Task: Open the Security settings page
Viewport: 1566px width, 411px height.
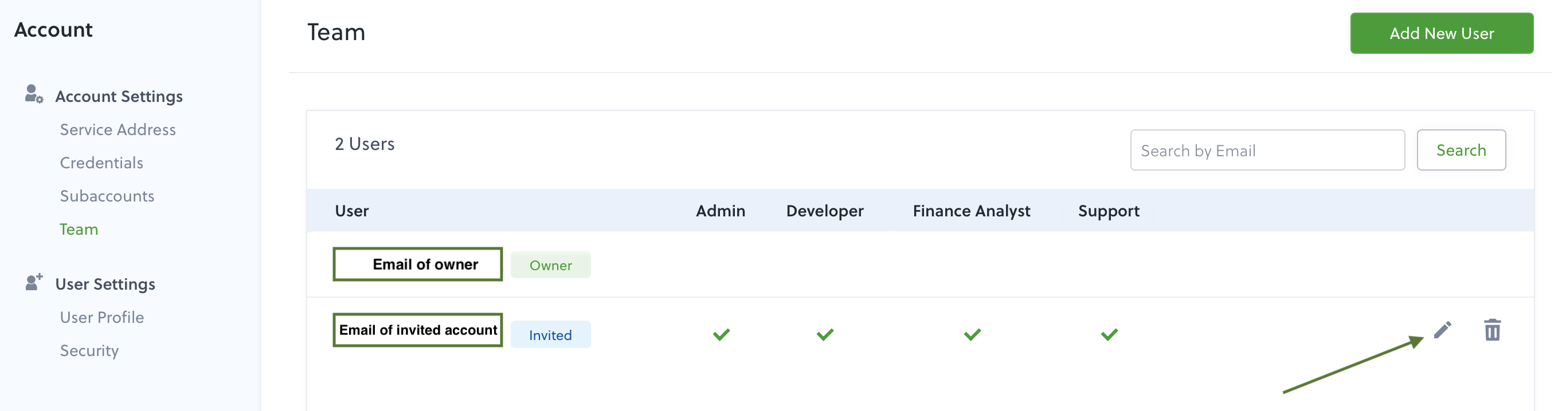Action: click(89, 351)
